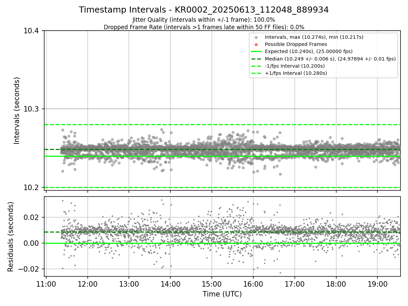
Task: Click the y-axis tick label "10.3"
Action: pyautogui.click(x=31, y=109)
